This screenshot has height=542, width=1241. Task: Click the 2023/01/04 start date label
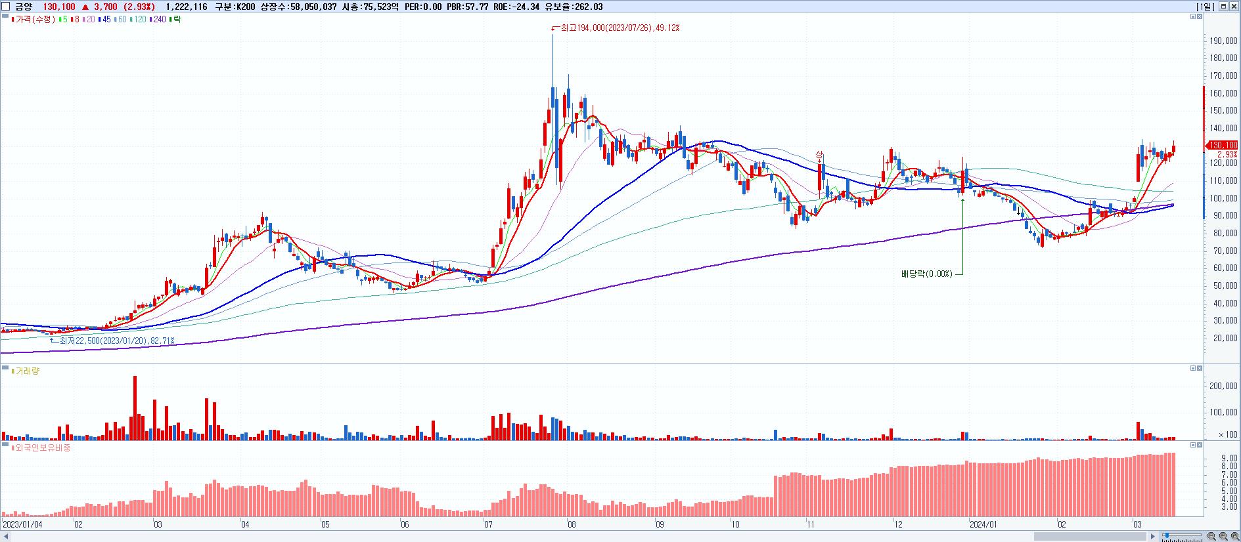23,524
